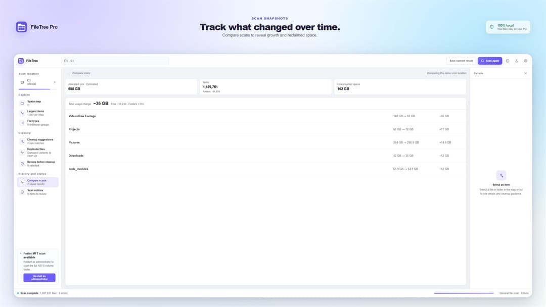This screenshot has height=307, width=546.
Task: Click the Items 1,159,751 card
Action: (x=266, y=86)
